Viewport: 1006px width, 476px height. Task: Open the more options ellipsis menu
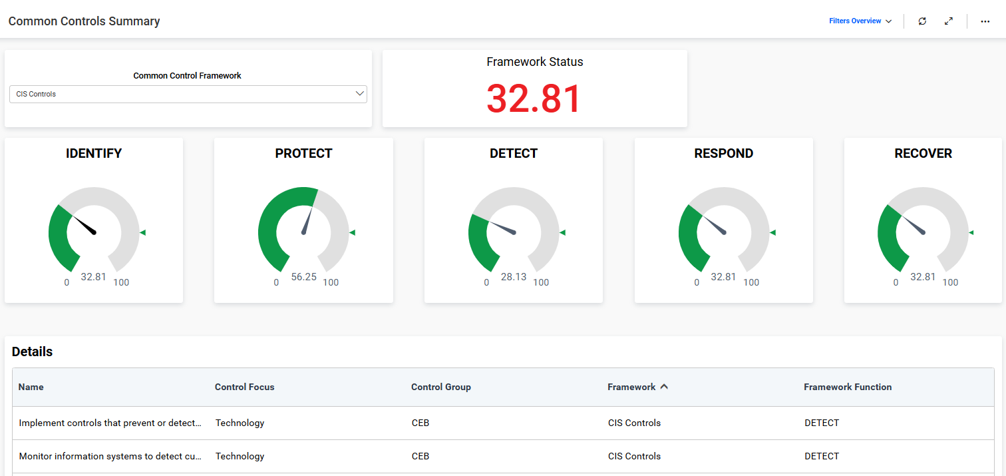[x=985, y=21]
